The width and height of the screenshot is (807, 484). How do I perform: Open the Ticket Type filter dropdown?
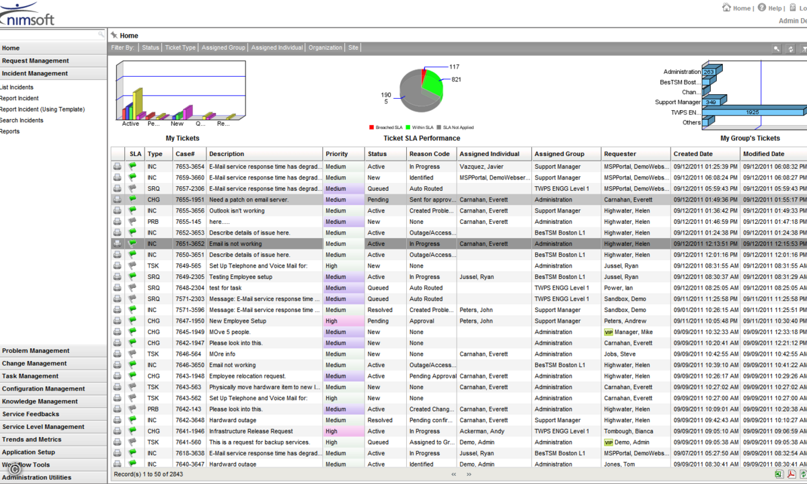tap(180, 48)
